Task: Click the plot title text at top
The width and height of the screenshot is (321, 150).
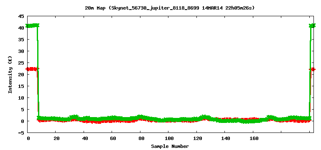Action: click(x=170, y=8)
